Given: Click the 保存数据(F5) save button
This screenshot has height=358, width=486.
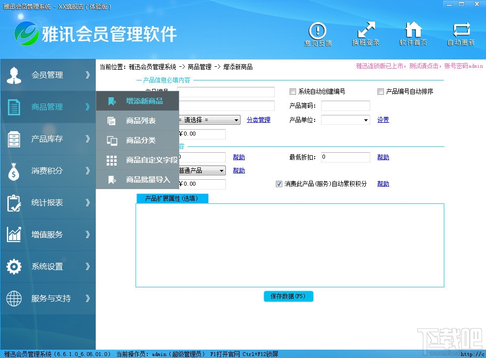Looking at the screenshot, I should pos(289,296).
